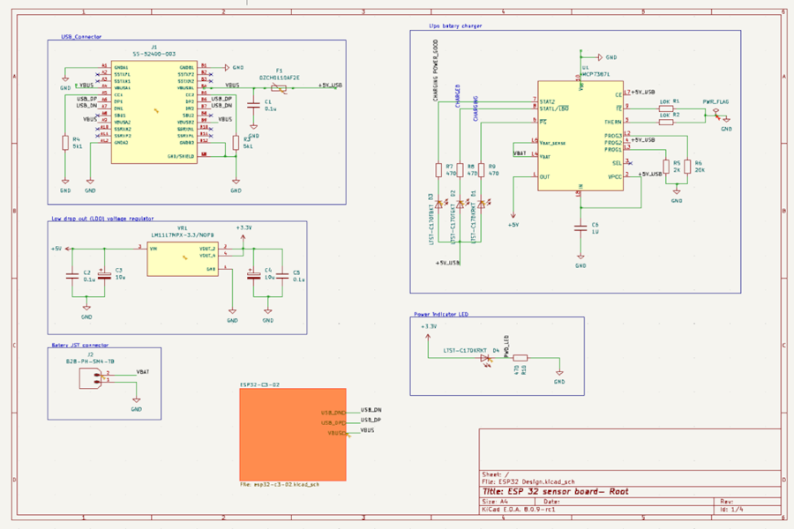Image resolution: width=794 pixels, height=529 pixels.
Task: Click the +3.3V power symbol above regulator
Action: coord(243,236)
